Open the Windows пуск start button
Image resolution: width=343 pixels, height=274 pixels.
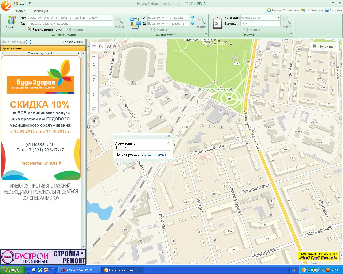[13, 270]
